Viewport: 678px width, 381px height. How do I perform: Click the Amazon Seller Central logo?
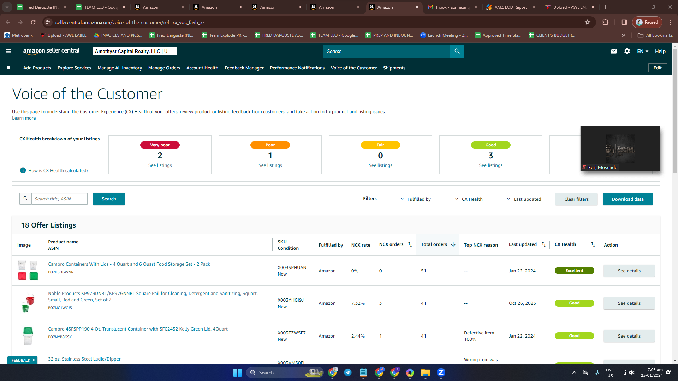51,51
